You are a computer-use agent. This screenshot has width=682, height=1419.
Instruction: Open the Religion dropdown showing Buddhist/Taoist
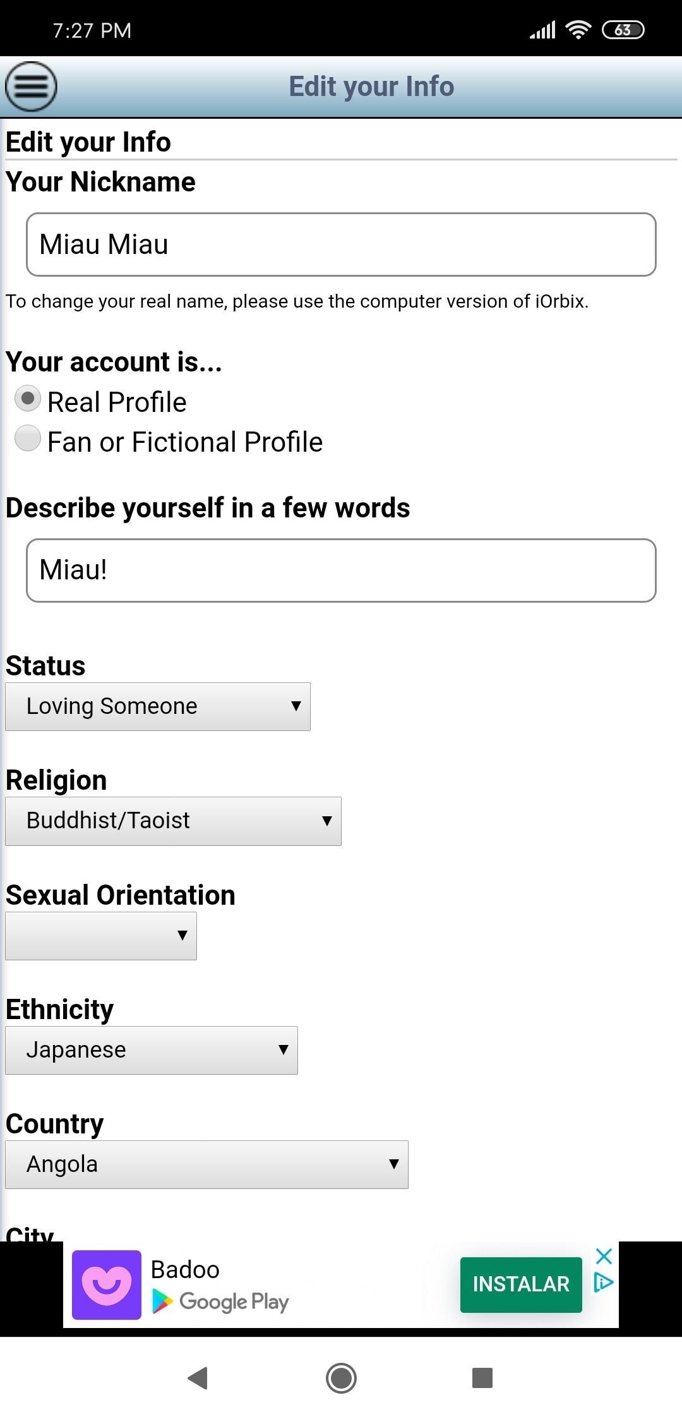pos(173,821)
